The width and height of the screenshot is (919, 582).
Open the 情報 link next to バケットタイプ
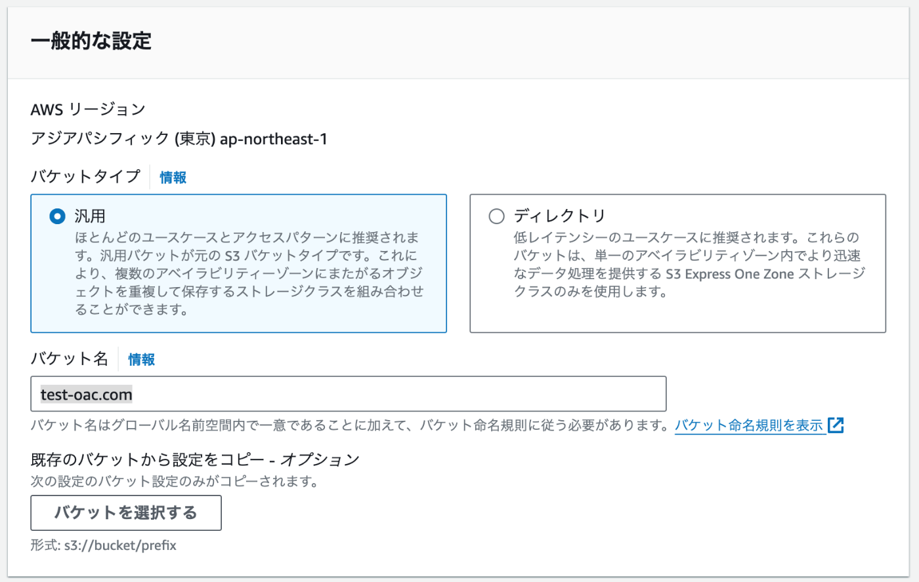pos(173,177)
